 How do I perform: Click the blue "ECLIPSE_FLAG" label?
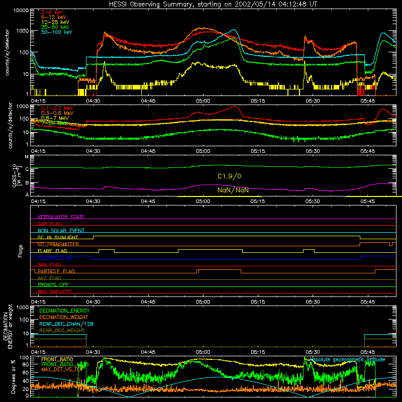[55, 258]
